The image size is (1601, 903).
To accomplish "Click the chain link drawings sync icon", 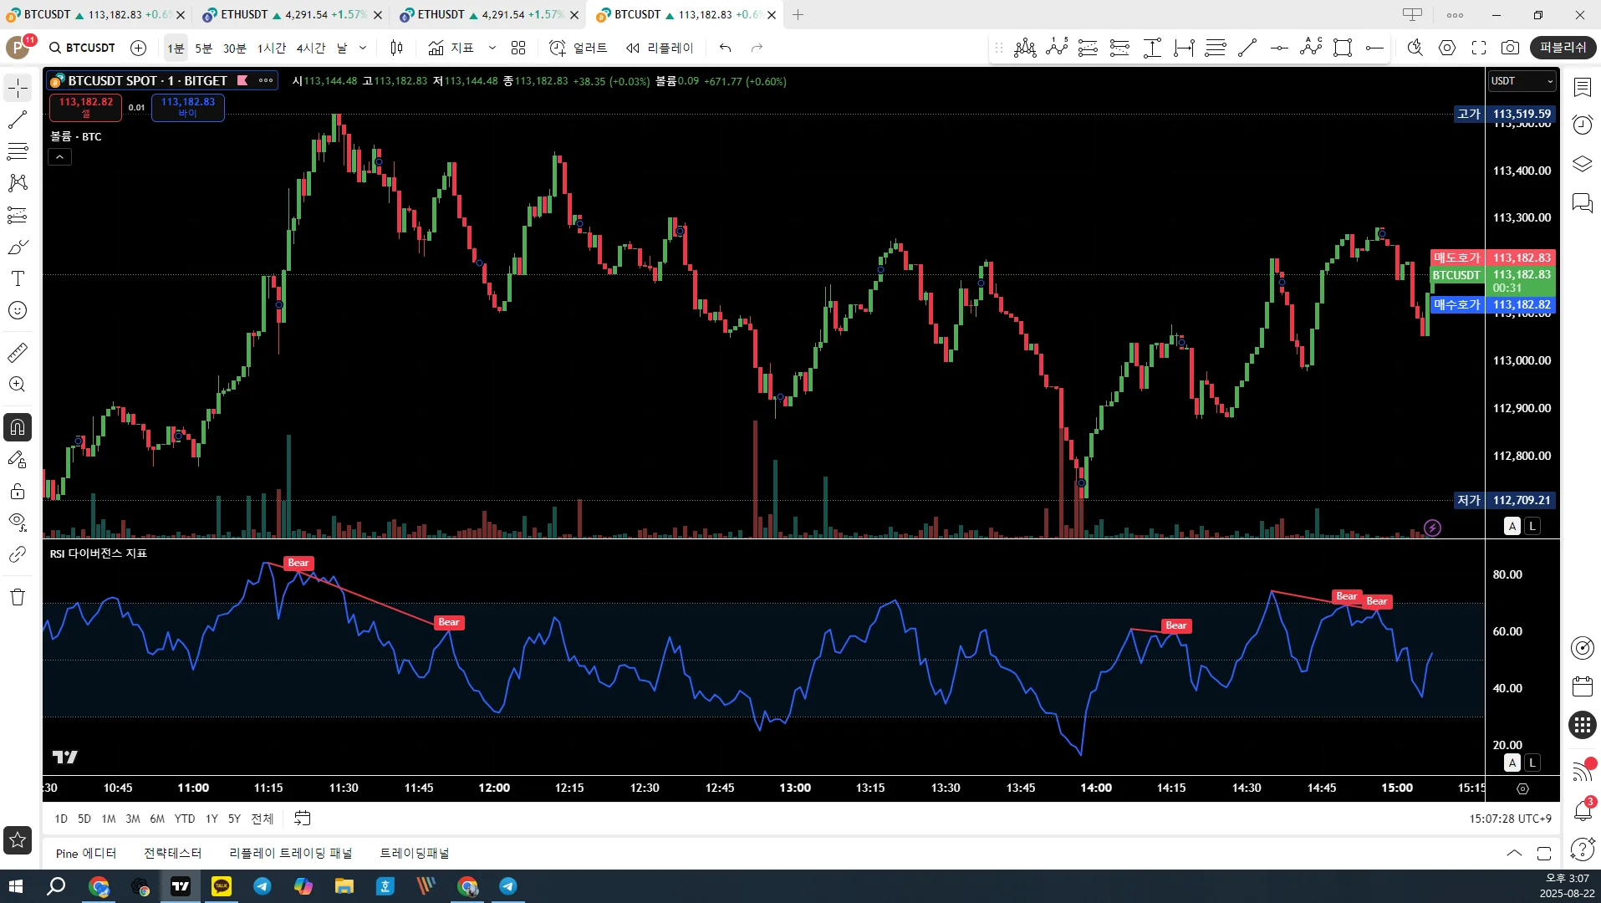I will (x=18, y=554).
